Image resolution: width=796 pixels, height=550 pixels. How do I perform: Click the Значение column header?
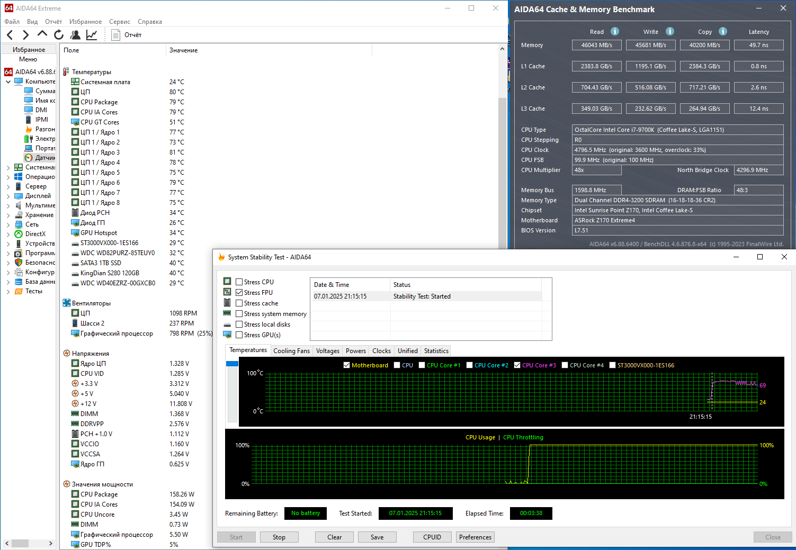click(x=269, y=50)
